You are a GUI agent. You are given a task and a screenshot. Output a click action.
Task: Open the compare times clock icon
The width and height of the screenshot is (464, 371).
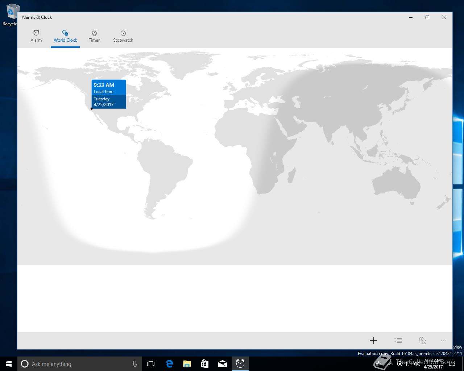[x=422, y=341]
